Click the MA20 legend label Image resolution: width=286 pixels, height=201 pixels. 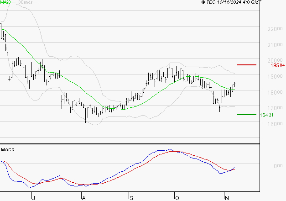[x=5, y=2]
